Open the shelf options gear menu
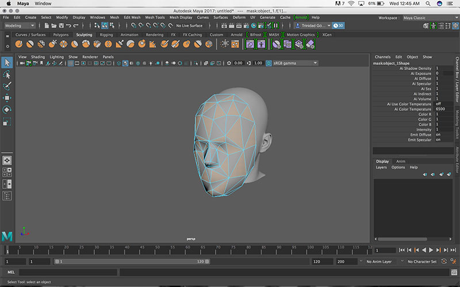The width and height of the screenshot is (460, 287). pyautogui.click(x=7, y=46)
